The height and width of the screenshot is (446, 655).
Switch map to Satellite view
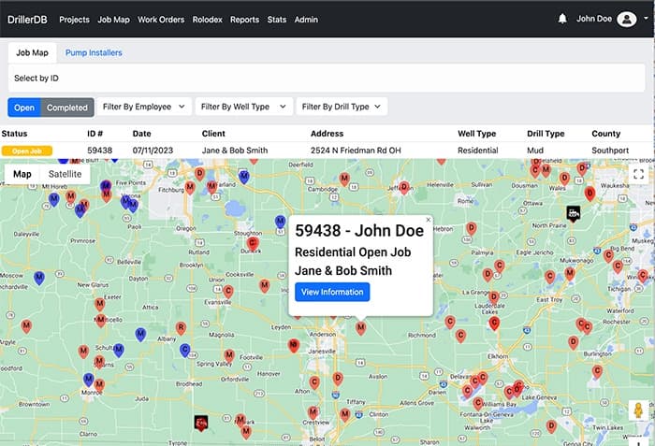coord(65,174)
